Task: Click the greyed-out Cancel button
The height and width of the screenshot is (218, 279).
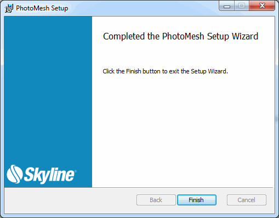Action: (x=247, y=200)
